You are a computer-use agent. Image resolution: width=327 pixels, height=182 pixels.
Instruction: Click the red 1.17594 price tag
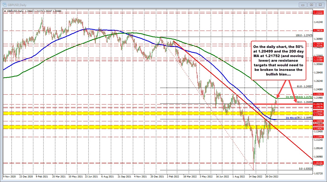tap(318, 115)
